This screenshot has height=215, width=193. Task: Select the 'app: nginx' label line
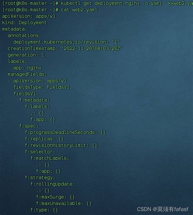pyautogui.click(x=27, y=68)
